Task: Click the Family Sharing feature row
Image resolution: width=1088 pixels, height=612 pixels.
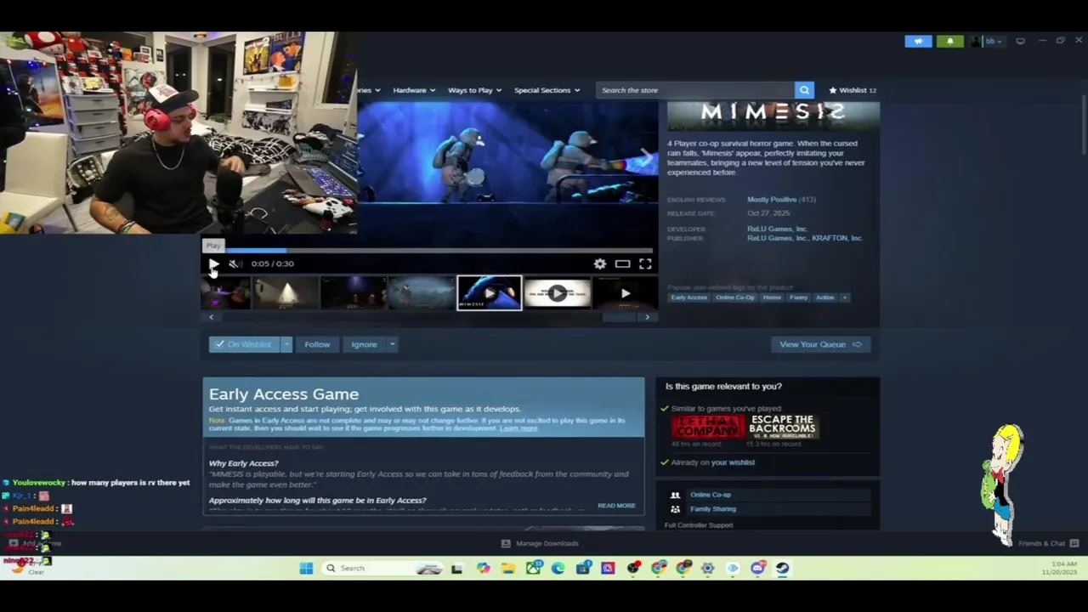Action: tap(768, 509)
